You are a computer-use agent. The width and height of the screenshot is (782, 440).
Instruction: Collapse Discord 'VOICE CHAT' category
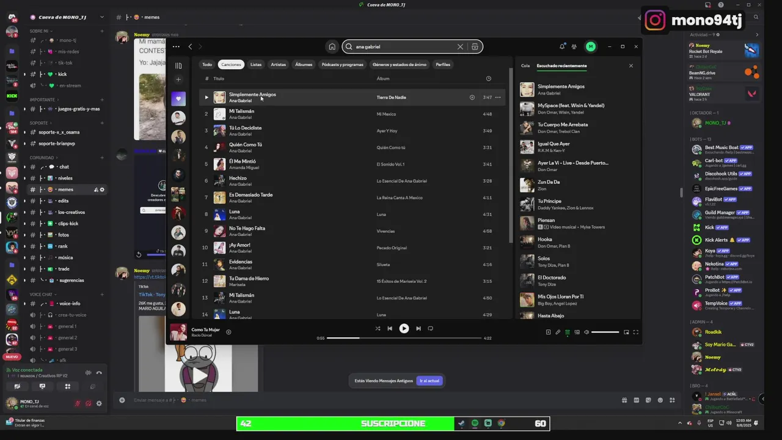pyautogui.click(x=42, y=295)
